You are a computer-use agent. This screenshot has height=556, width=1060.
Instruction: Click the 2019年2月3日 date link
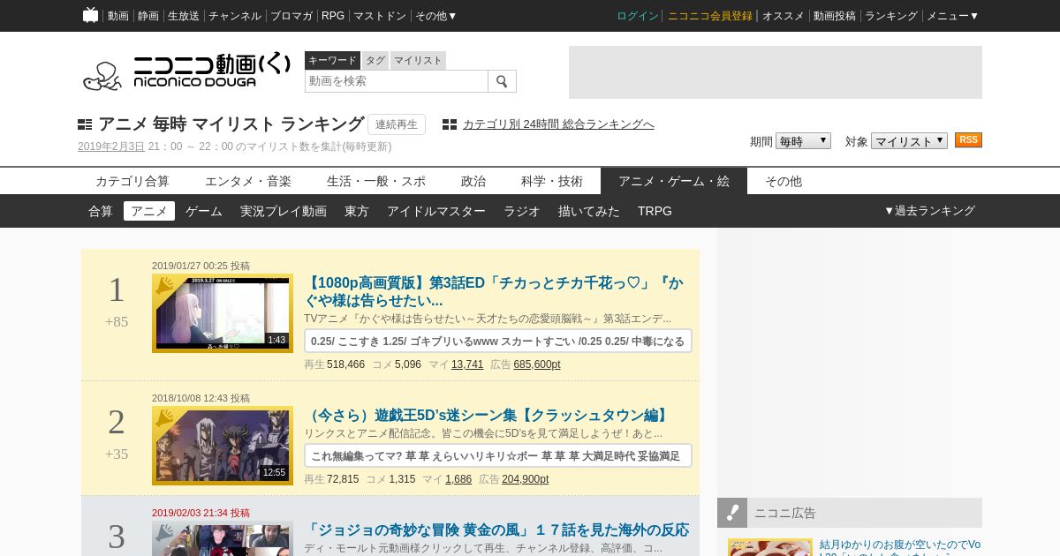click(111, 147)
